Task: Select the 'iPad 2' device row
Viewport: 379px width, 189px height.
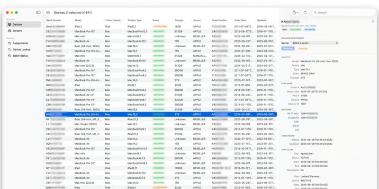Action: 161,26
